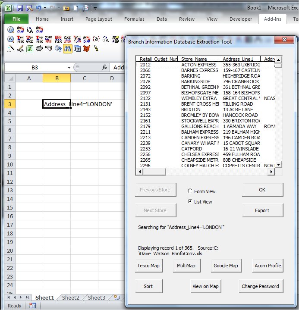Image resolution: width=299 pixels, height=310 pixels.
Task: Click column header C in the worksheet
Action: [84, 78]
